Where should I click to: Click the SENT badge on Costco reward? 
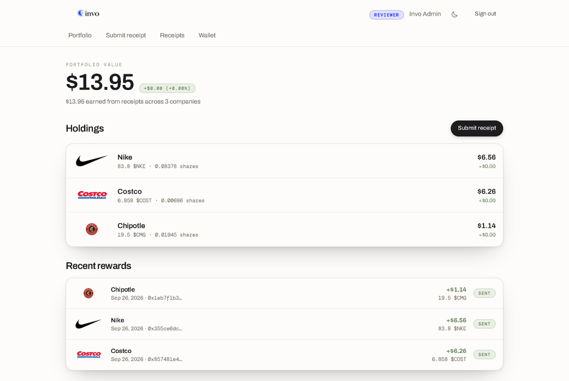[x=484, y=354]
